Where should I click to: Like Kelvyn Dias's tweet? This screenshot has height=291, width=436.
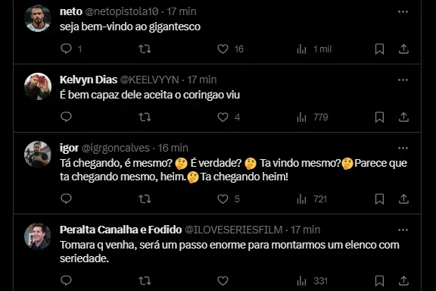[223, 117]
